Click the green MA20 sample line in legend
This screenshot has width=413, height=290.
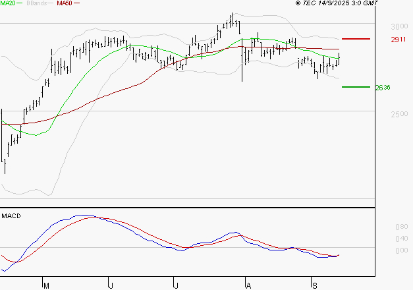[x=20, y=3]
